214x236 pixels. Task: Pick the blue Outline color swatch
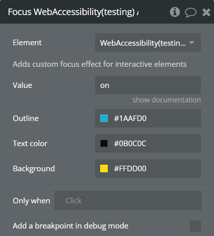tap(104, 119)
